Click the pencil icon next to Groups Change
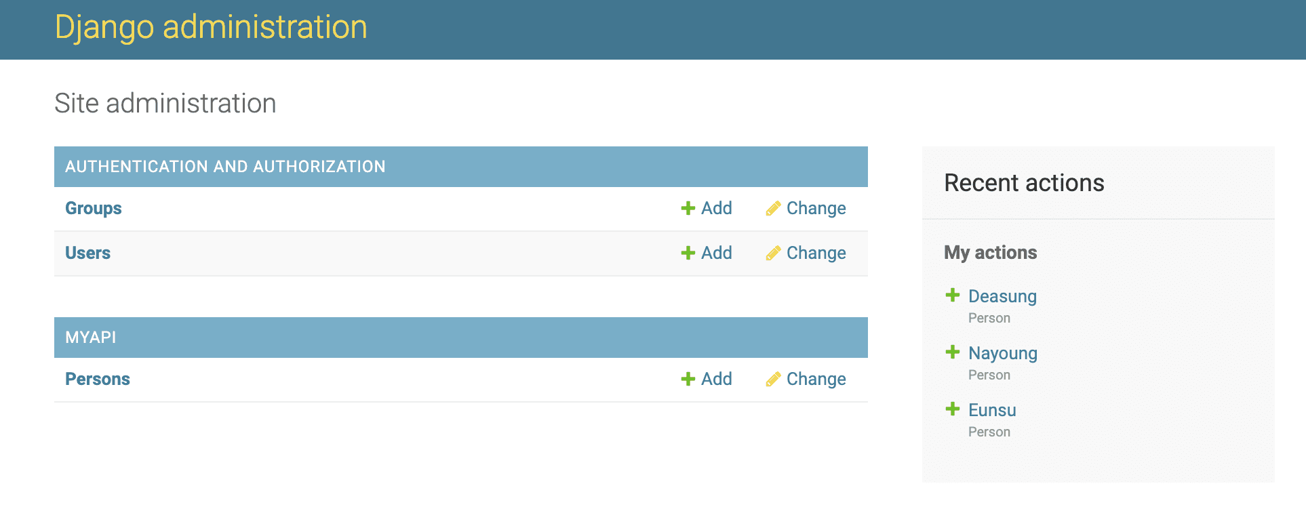The width and height of the screenshot is (1306, 530). (773, 208)
